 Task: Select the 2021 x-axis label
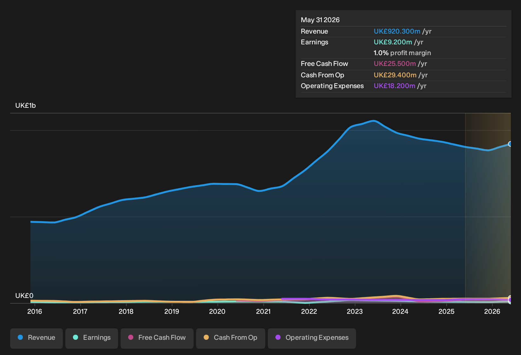263,312
